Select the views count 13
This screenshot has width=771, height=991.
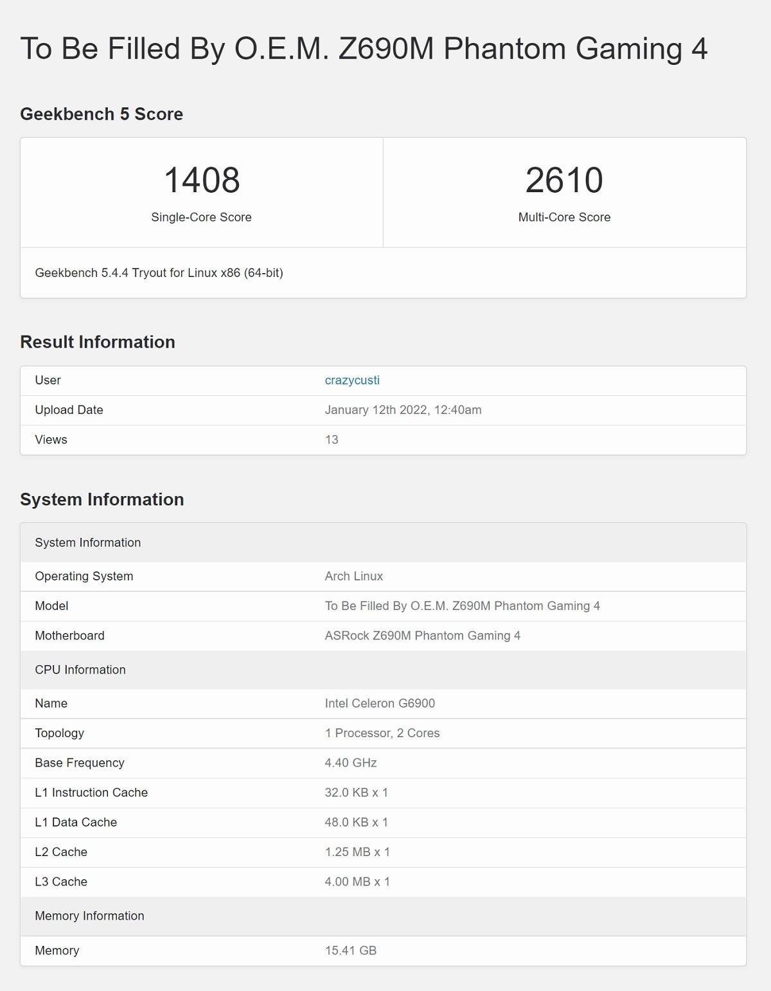click(x=332, y=440)
